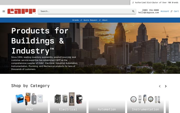The height and width of the screenshot is (113, 180).
Task: Focus the Search input field
Action: point(87,11)
